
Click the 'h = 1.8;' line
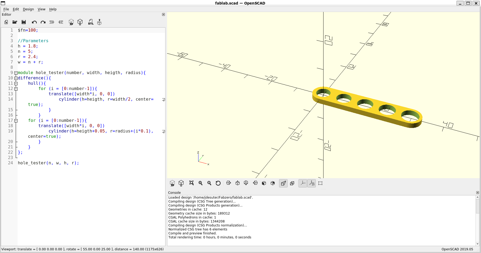coord(28,46)
